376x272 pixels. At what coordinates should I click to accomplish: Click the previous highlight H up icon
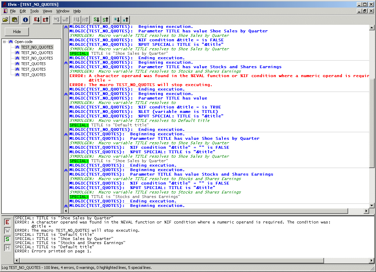click(85, 20)
